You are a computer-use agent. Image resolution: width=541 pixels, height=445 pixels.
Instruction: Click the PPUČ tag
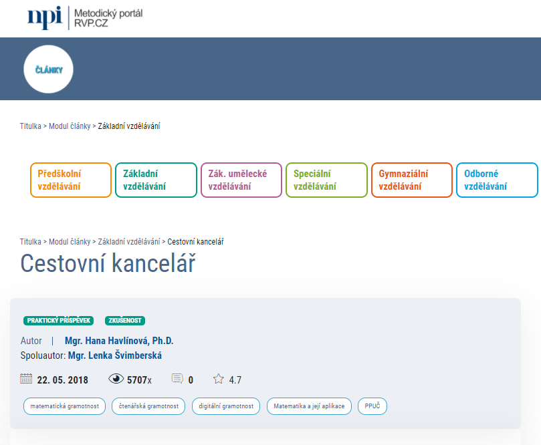coord(372,406)
